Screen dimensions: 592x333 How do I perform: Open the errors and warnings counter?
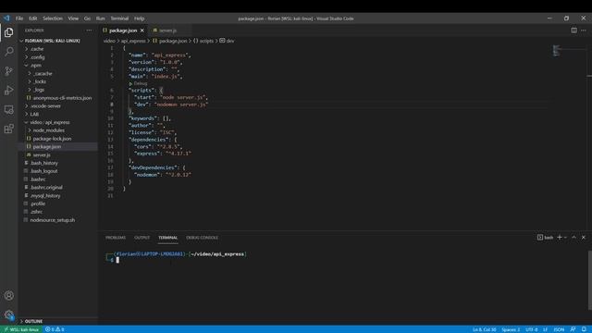pyautogui.click(x=55, y=329)
